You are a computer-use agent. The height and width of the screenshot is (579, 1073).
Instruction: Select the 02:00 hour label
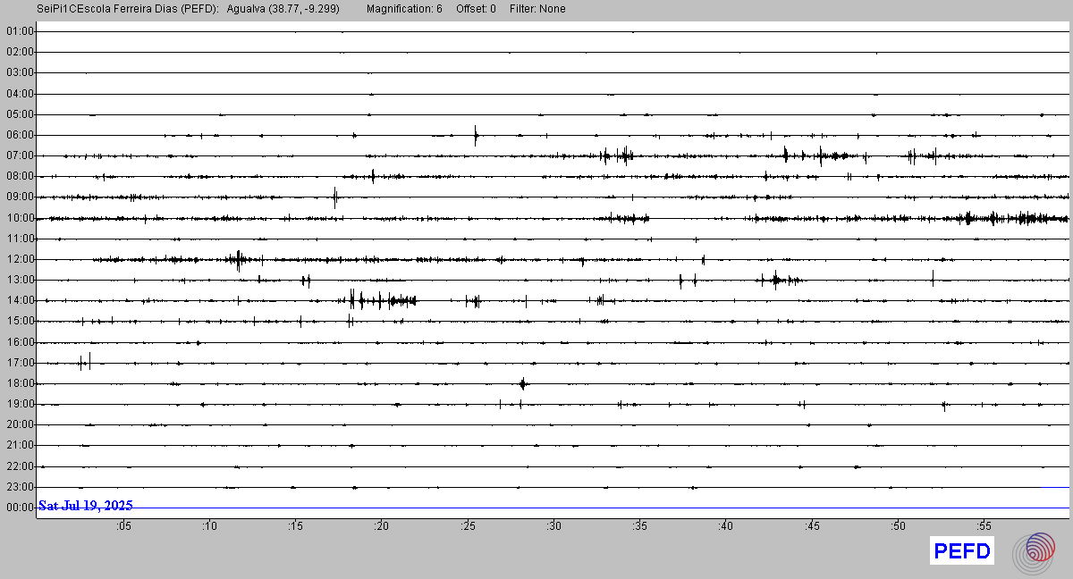tap(20, 52)
